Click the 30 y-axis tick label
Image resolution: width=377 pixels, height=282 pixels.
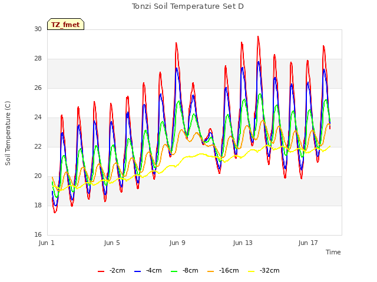(38, 29)
